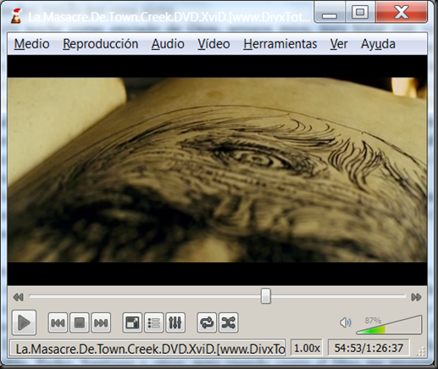Click the elapsed time 54:53/1:26:37 label
438x369 pixels.
tap(369, 348)
